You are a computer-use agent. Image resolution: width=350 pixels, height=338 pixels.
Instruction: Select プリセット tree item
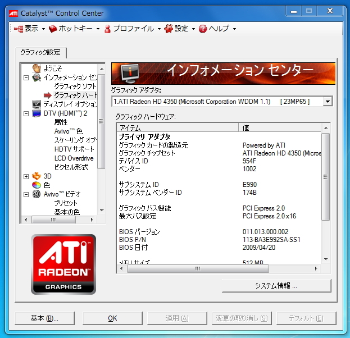[66, 203]
